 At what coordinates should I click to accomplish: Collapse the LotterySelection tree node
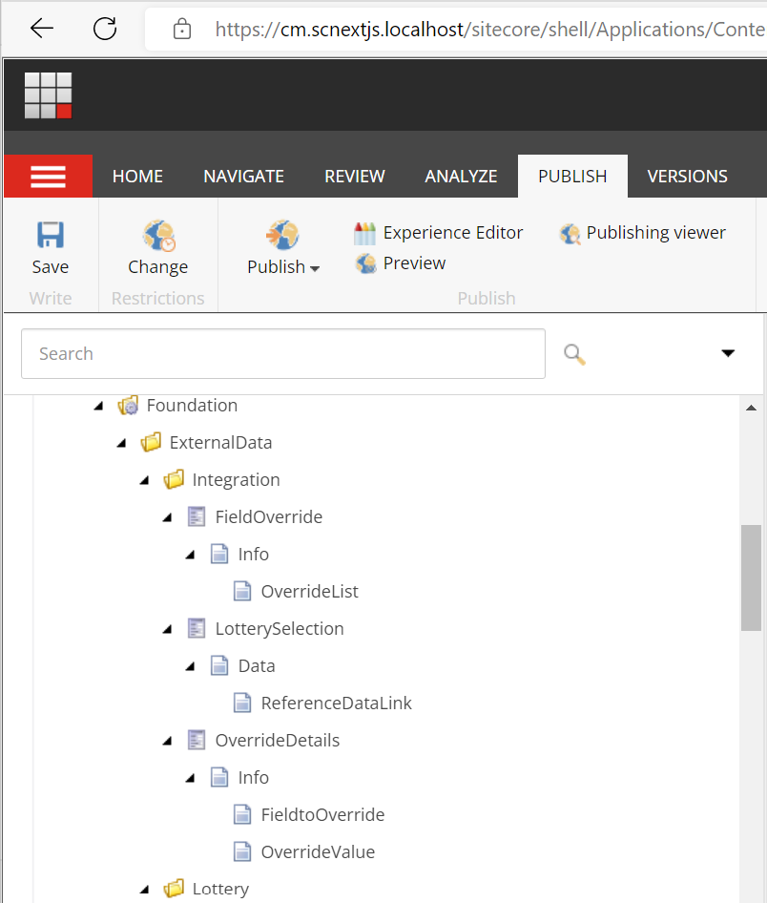(x=168, y=629)
